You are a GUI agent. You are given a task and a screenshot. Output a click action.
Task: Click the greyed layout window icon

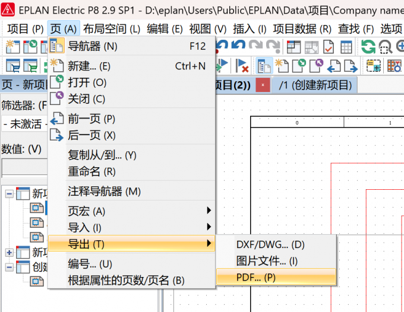311,47
